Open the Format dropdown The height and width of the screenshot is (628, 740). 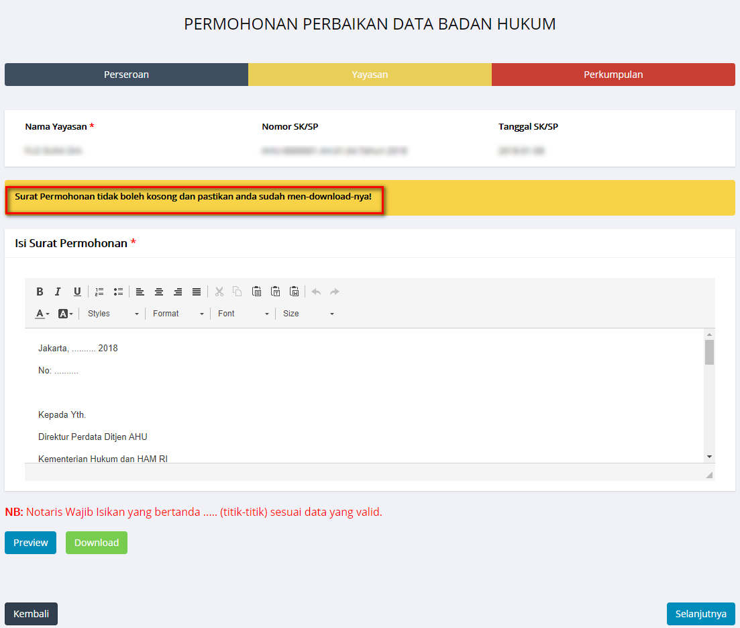click(x=178, y=314)
